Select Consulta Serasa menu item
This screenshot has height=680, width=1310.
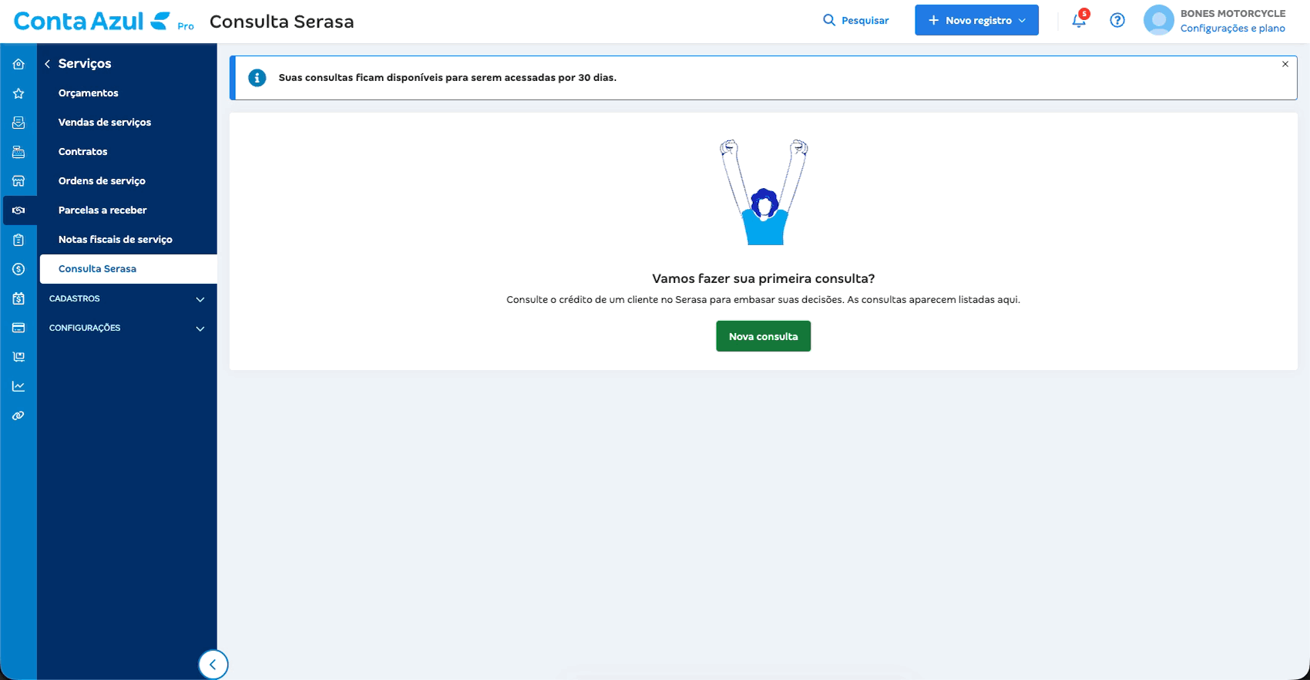pyautogui.click(x=128, y=269)
